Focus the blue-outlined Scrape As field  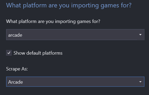75,82
